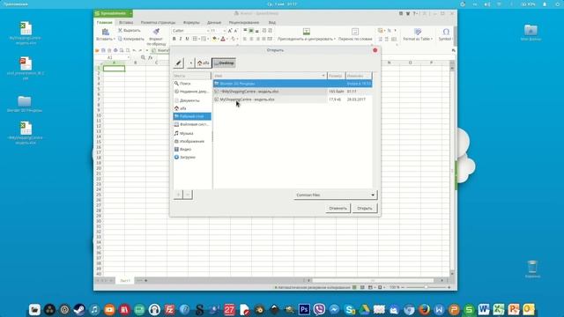
Task: Open the Common Files type dropdown
Action: (335, 195)
